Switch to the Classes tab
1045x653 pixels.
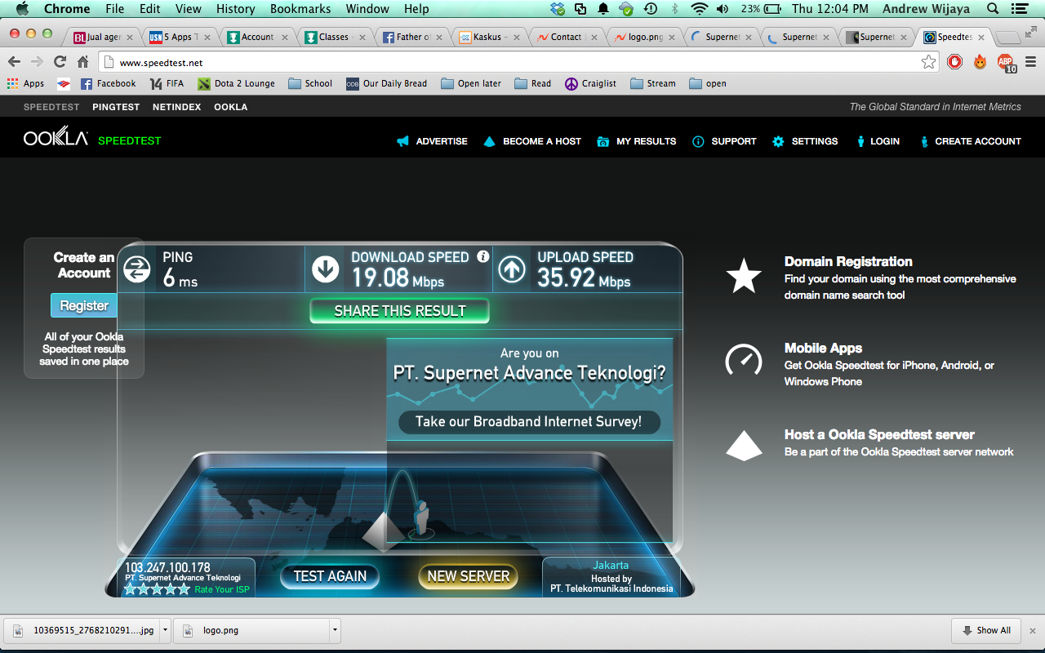click(332, 37)
